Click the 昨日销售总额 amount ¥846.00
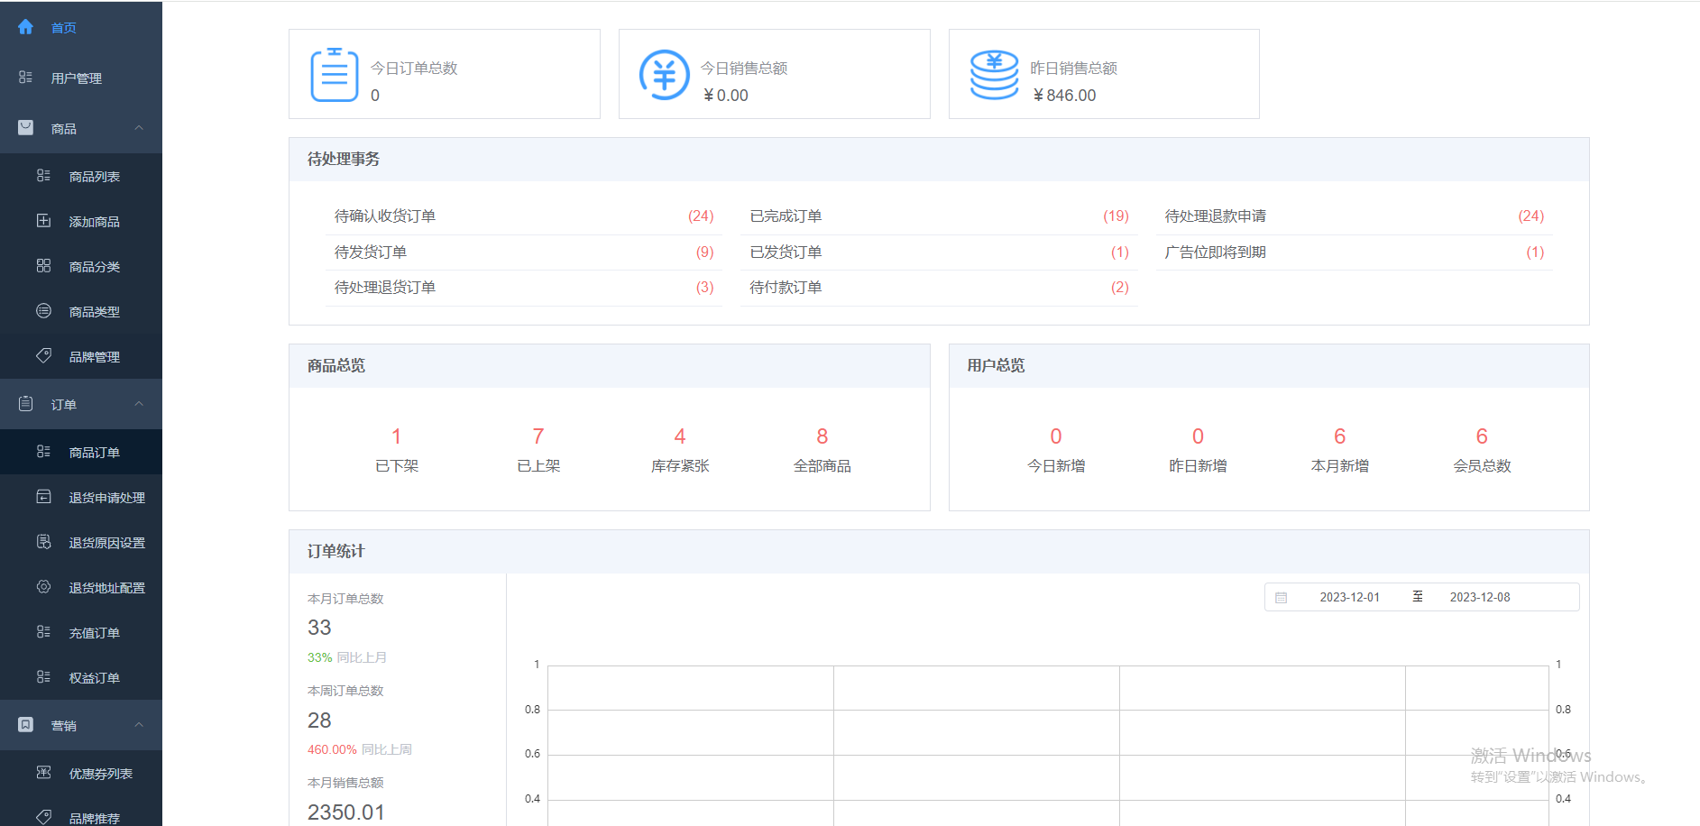This screenshot has width=1700, height=826. pyautogui.click(x=1064, y=96)
